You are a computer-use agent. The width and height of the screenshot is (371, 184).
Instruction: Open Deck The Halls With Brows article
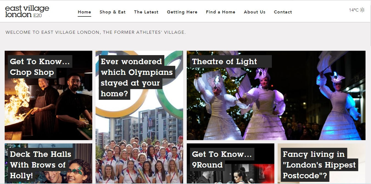click(48, 163)
